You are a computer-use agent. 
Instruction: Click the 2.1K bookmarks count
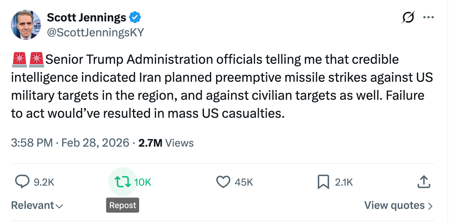click(x=344, y=182)
